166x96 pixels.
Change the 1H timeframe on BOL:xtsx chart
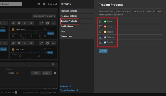(x=25, y=43)
